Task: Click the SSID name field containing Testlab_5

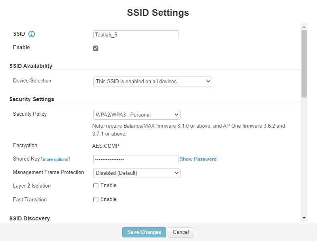Action: coord(136,34)
